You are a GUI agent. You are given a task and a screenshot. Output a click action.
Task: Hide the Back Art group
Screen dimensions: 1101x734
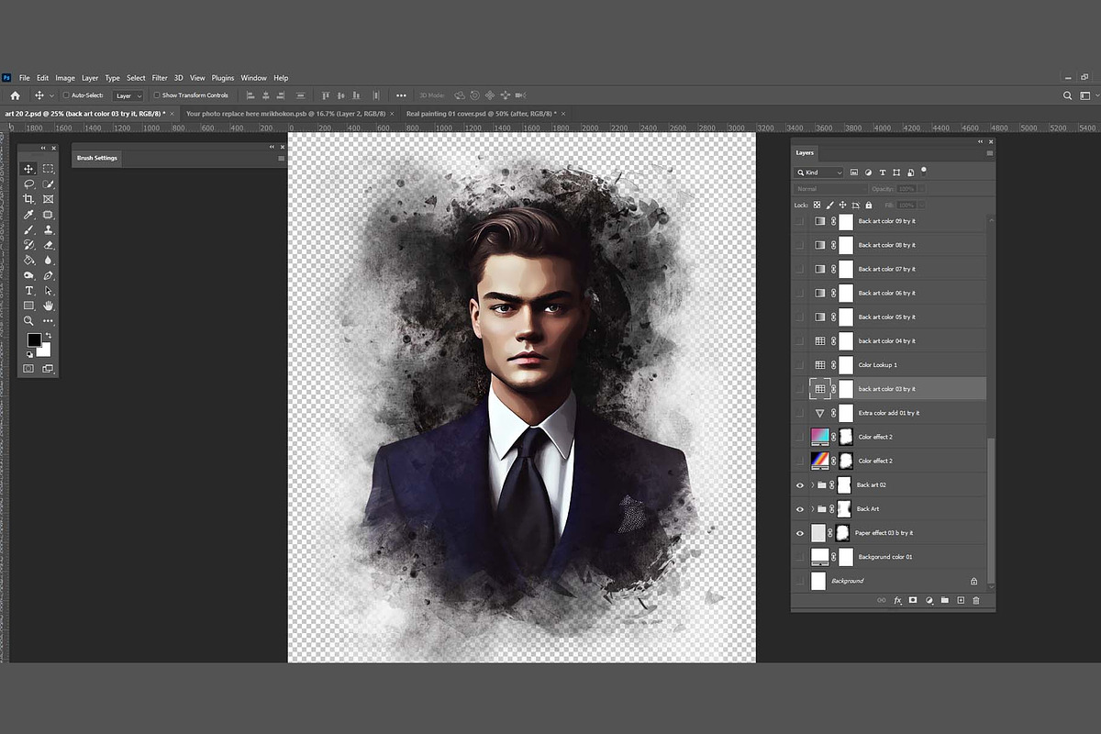[x=800, y=508]
